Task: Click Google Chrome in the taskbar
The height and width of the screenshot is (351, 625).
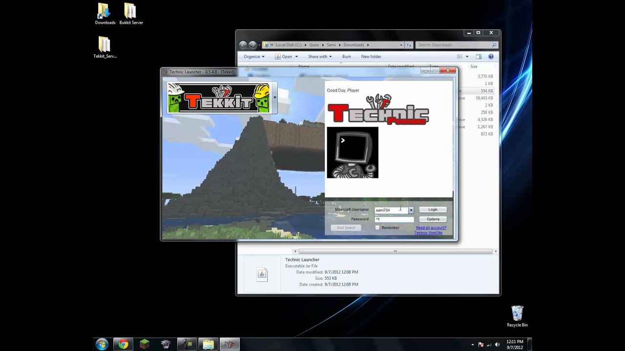Action: pos(123,345)
